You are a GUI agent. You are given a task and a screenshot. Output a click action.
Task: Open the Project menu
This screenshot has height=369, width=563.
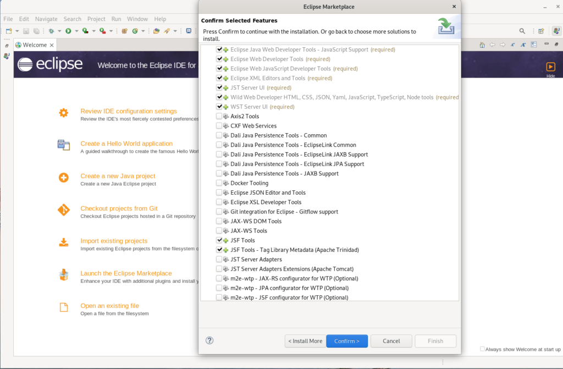pos(96,19)
